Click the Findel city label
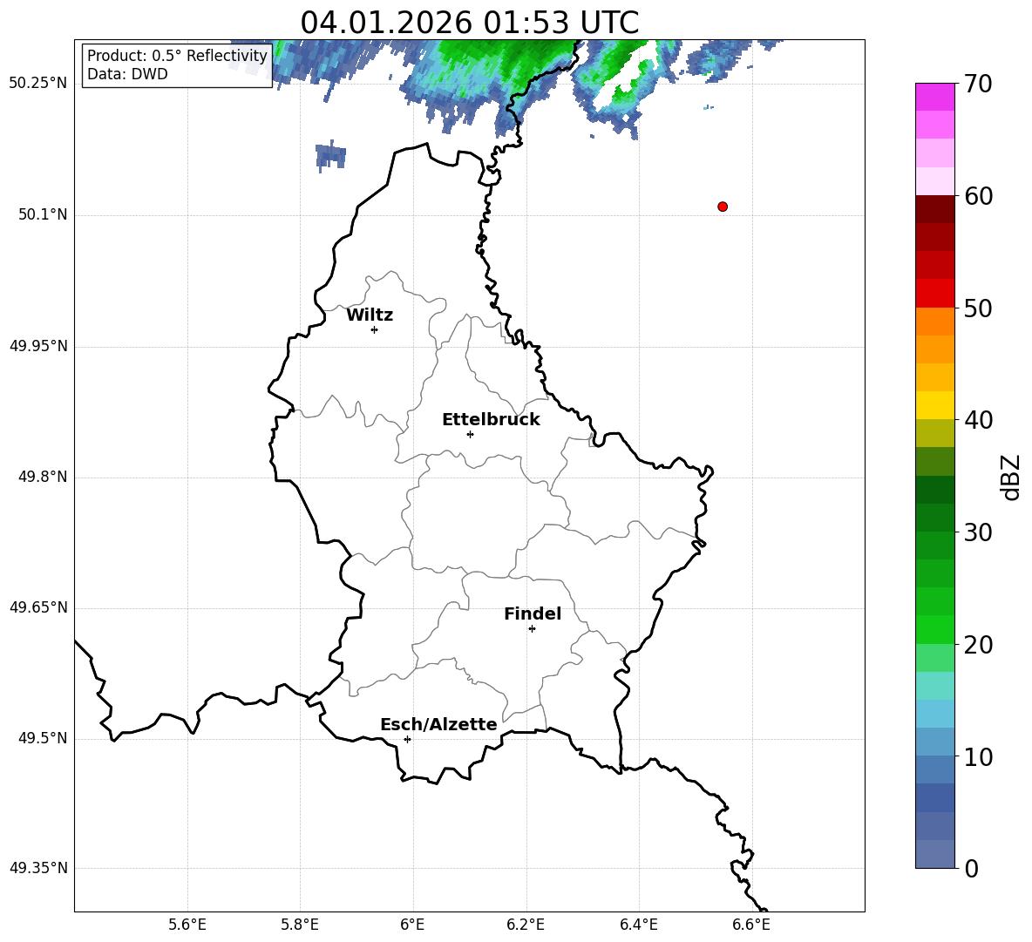 click(533, 613)
